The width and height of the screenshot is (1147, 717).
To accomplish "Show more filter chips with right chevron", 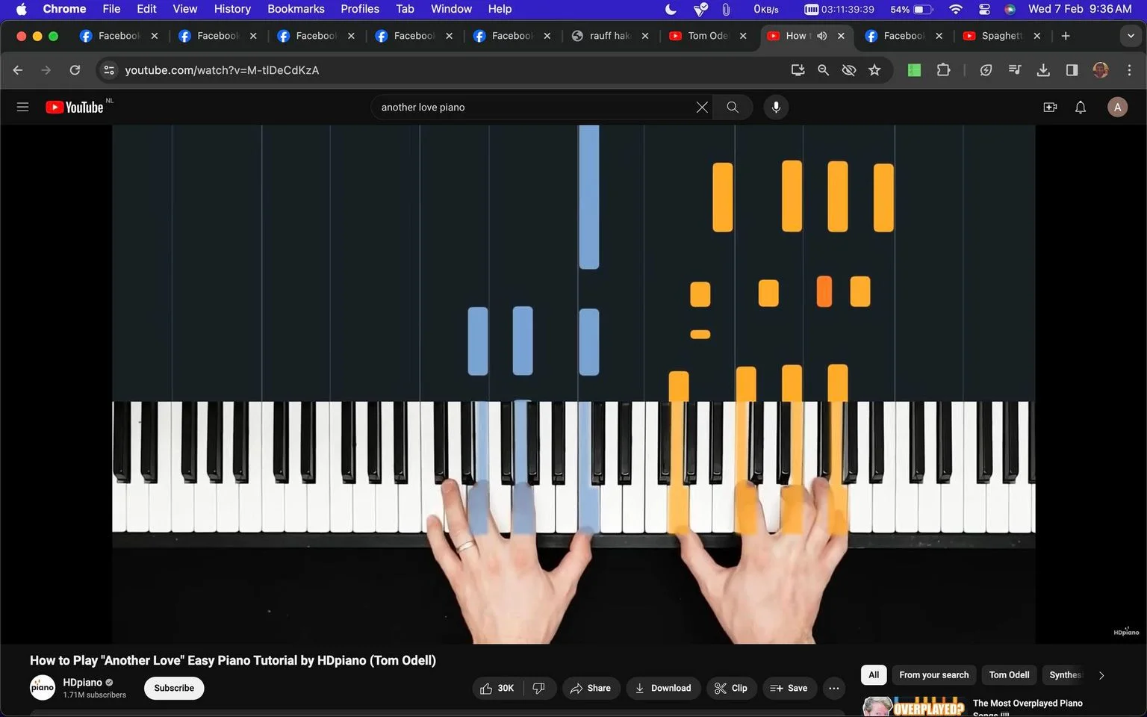I will [x=1101, y=675].
